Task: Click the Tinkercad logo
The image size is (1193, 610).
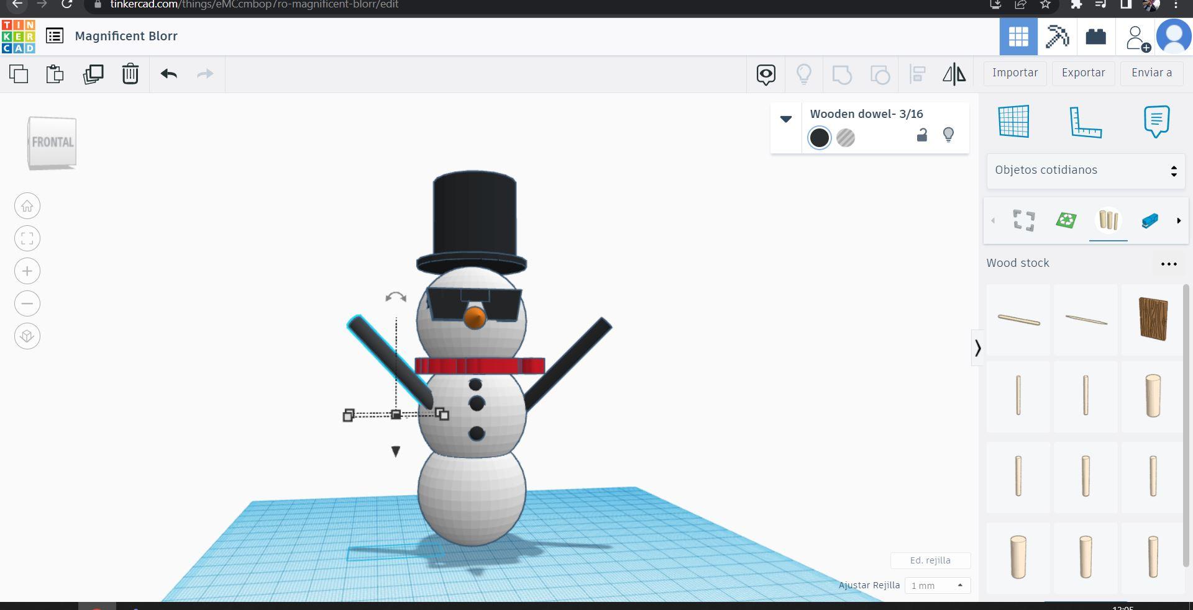Action: (18, 36)
